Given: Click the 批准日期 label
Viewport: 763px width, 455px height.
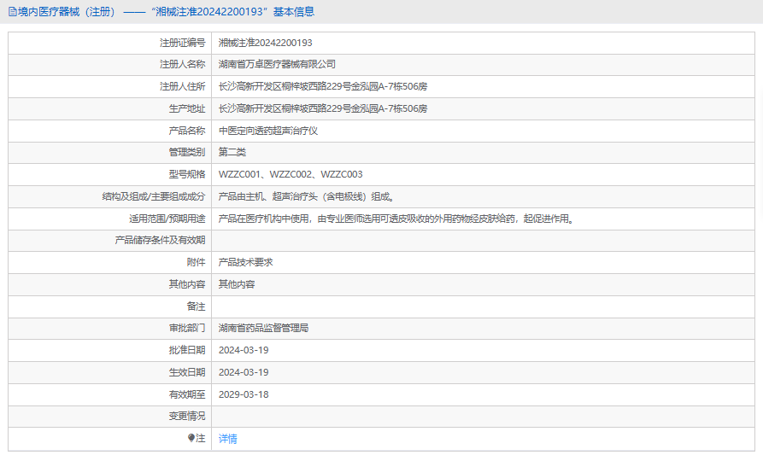Looking at the screenshot, I should coord(187,350).
